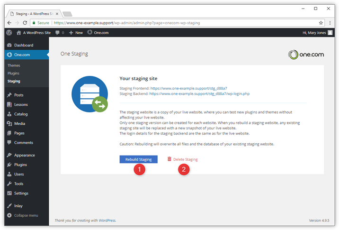Click the Media icon in sidebar
Viewport: 339px width, 230px height.
click(x=9, y=123)
